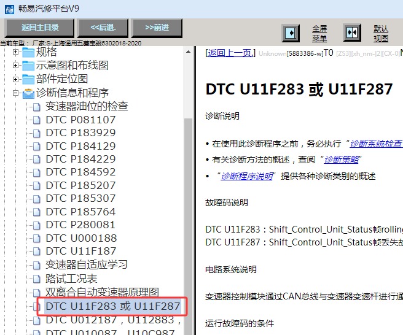This screenshot has width=403, height=335.
Task: Select the 默认视图 link
Action: point(381,33)
